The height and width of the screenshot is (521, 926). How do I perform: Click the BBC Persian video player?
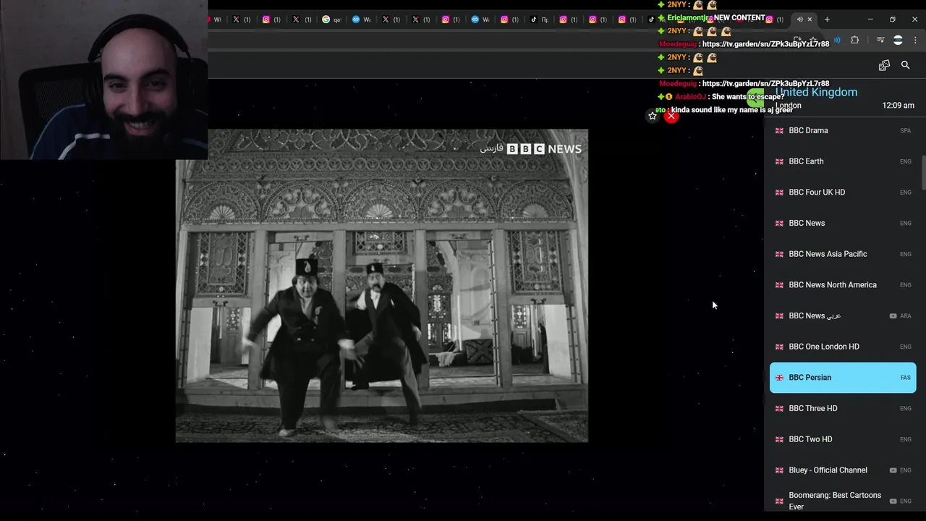coord(382,286)
